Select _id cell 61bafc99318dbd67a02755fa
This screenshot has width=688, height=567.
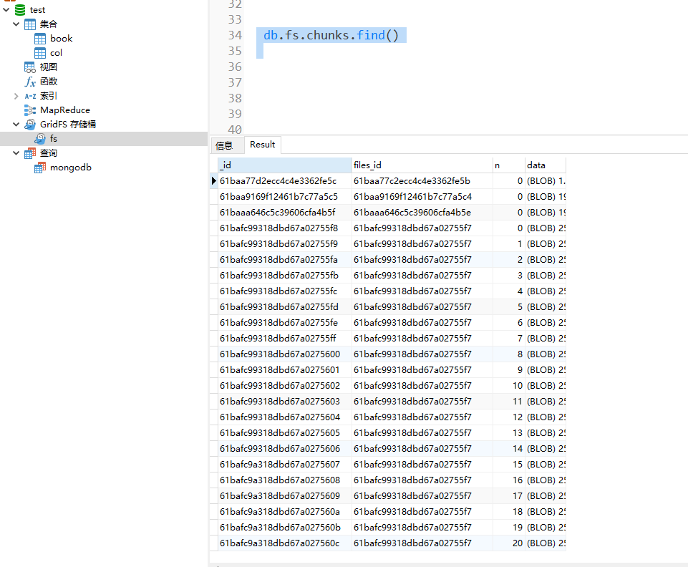click(285, 260)
